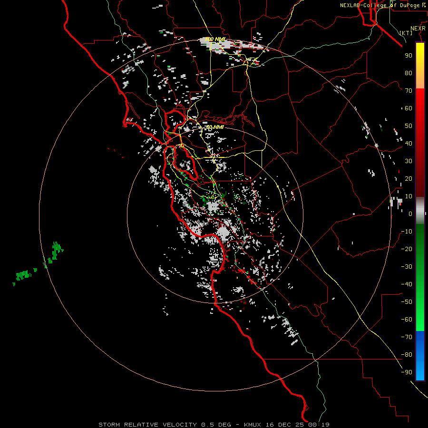The image size is (428, 428).
Task: Click the bright green band near -60
Action: coord(420,320)
